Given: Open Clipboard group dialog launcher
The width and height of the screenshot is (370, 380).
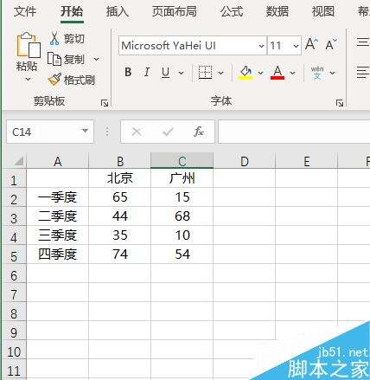Looking at the screenshot, I should pyautogui.click(x=105, y=103).
